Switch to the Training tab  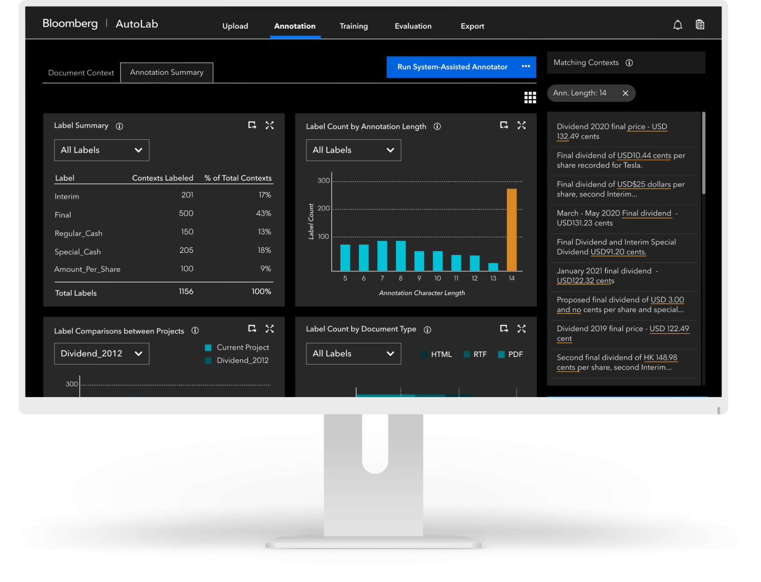click(x=353, y=26)
